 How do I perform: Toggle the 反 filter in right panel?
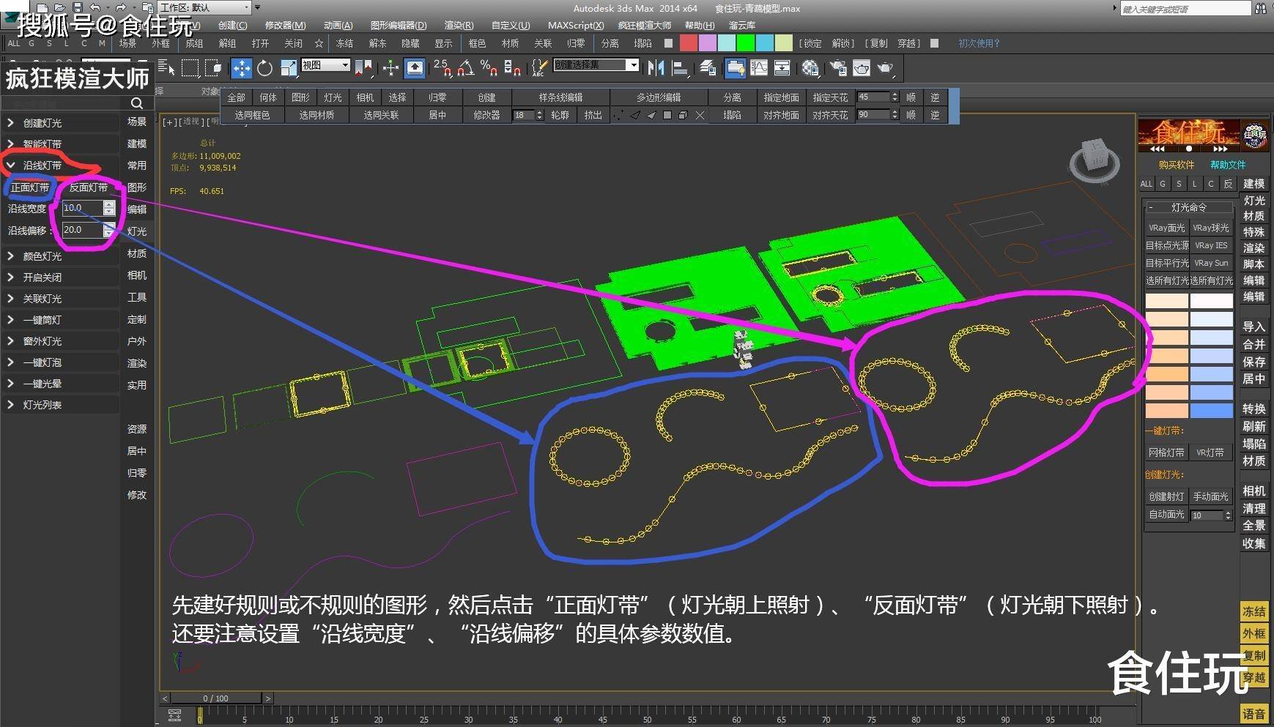tap(1228, 184)
